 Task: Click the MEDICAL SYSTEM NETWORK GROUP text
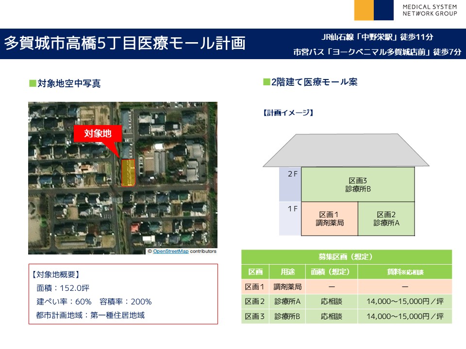coord(430,11)
